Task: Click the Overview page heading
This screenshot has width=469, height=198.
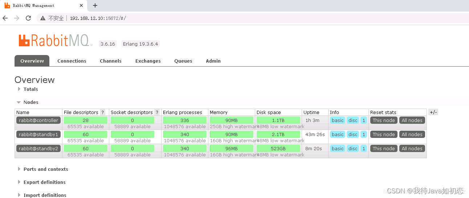Action: (x=34, y=80)
